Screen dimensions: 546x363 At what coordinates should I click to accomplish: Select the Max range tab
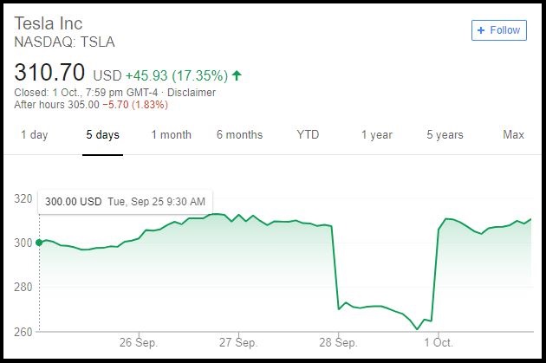(513, 135)
